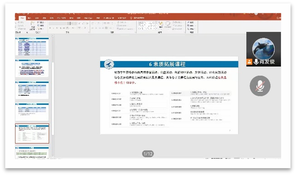This screenshot has width=296, height=175.
Task: Click the lightbulb Tell Me search icon
Action: tap(131, 18)
